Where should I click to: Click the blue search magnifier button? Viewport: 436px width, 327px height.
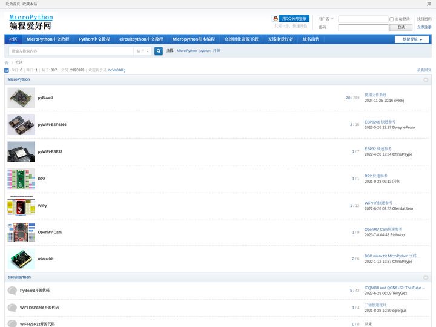click(159, 51)
